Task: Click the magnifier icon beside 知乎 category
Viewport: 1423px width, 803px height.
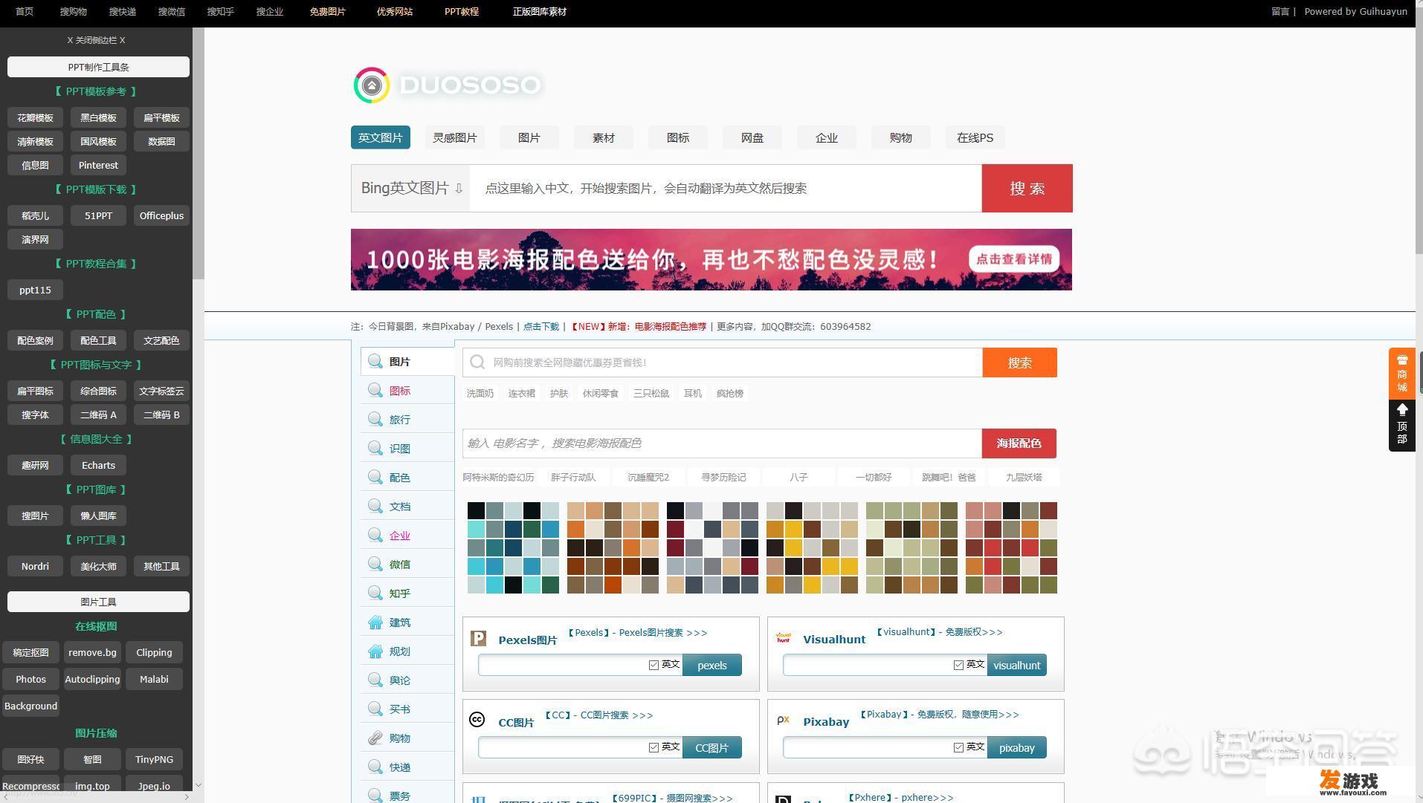Action: click(375, 593)
